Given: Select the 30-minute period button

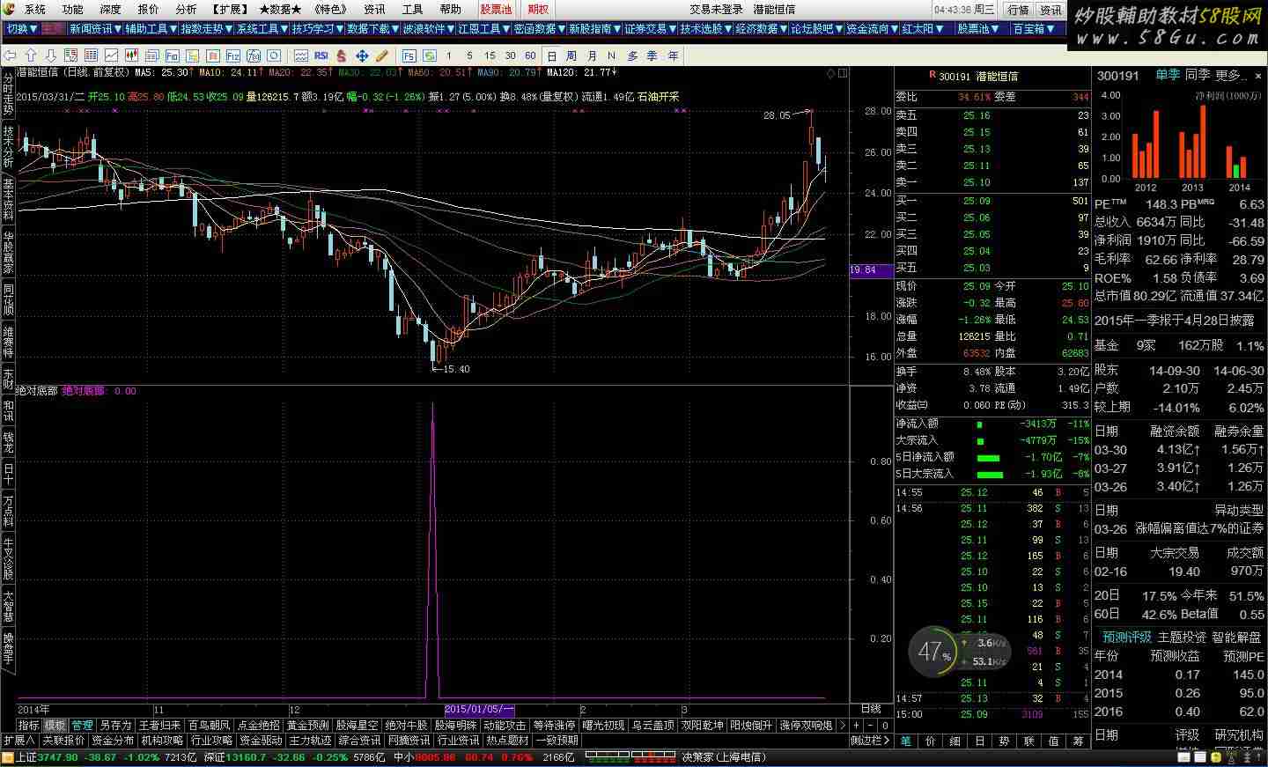Looking at the screenshot, I should pos(510,55).
